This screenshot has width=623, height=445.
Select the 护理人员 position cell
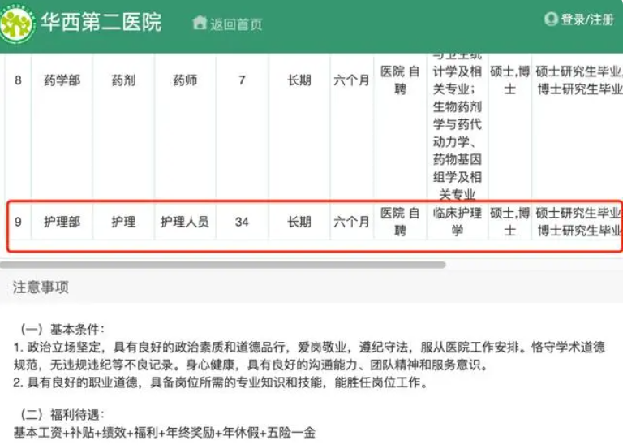184,222
